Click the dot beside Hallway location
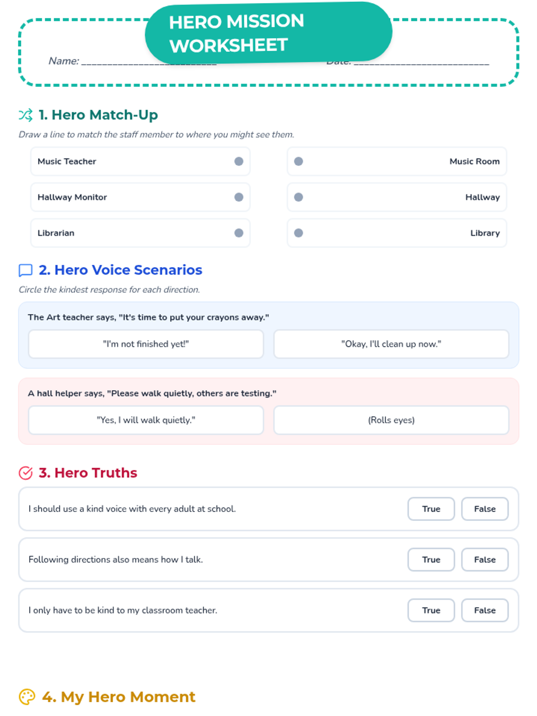Image resolution: width=537 pixels, height=716 pixels. (298, 197)
